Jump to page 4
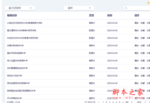This screenshot has width=150, height=103. click(113, 102)
